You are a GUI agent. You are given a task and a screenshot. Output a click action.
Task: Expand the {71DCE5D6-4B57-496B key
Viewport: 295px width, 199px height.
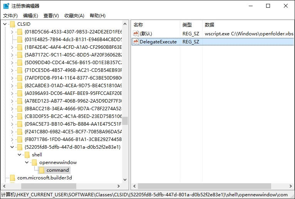(x=12, y=70)
